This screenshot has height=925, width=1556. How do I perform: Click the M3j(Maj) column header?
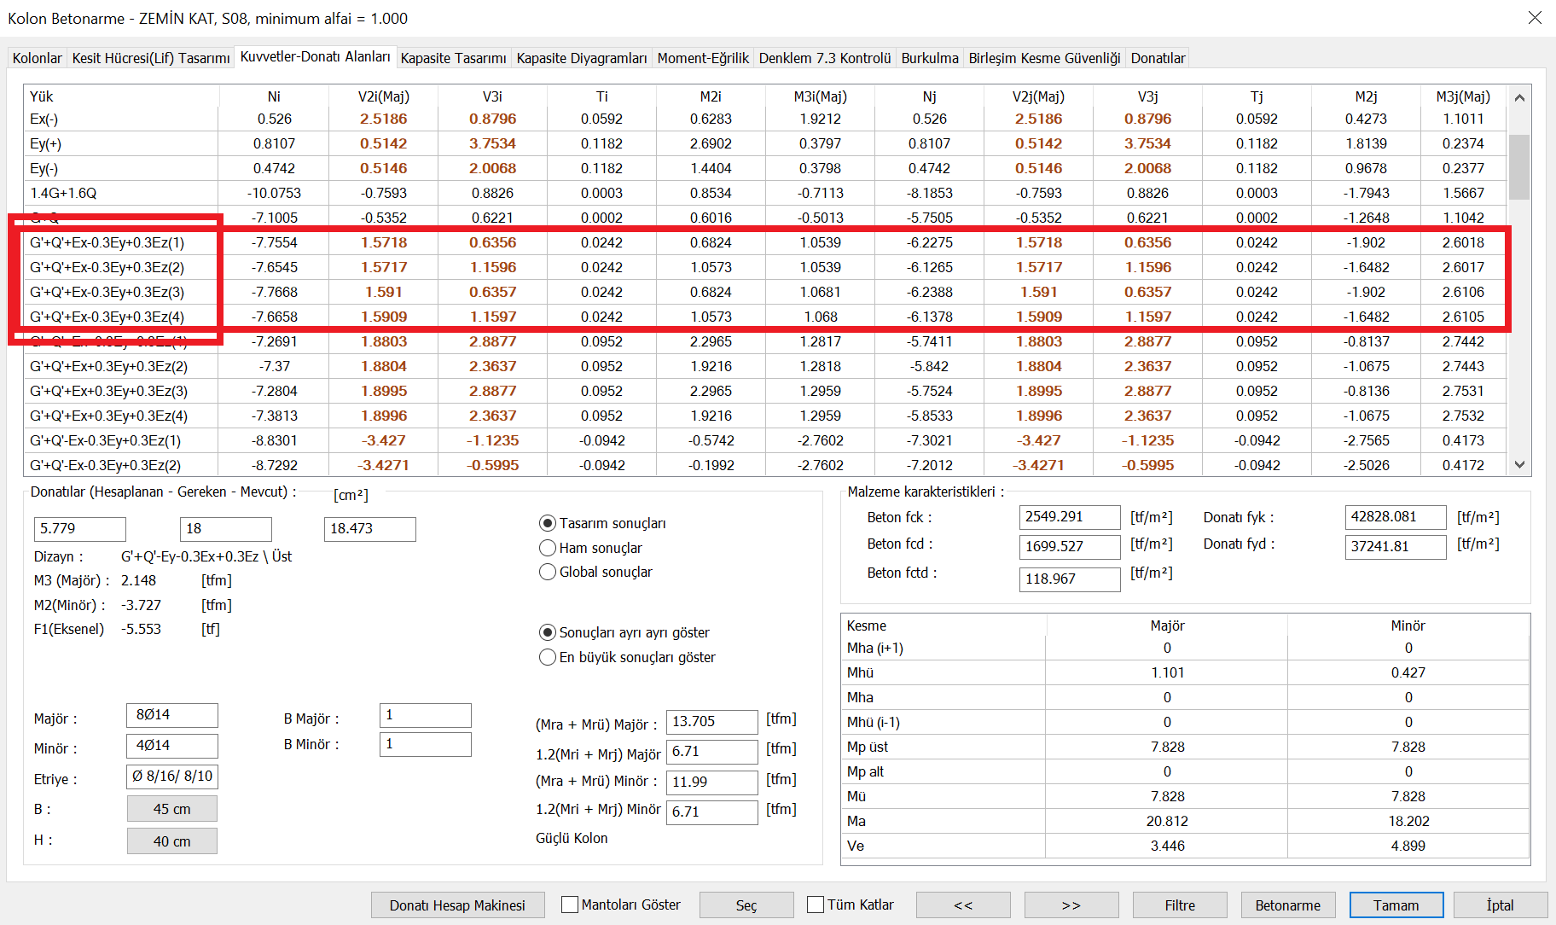coord(1463,96)
